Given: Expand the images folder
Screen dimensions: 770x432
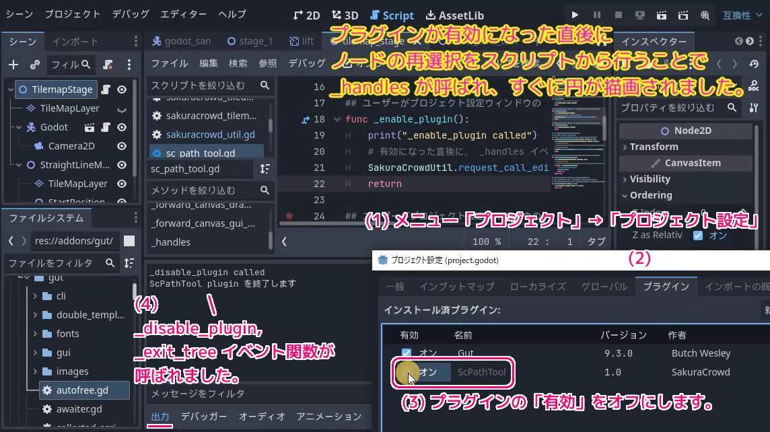Looking at the screenshot, I should [35, 371].
